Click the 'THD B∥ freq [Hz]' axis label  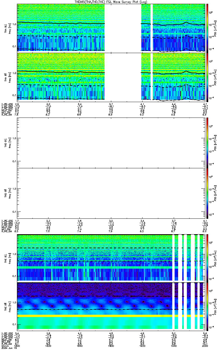click(x=7, y=193)
